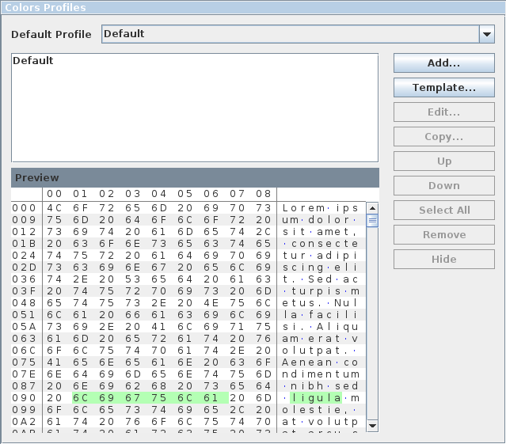This screenshot has height=444, width=506.
Task: Open the Default Profile dropdown
Action: pyautogui.click(x=486, y=34)
